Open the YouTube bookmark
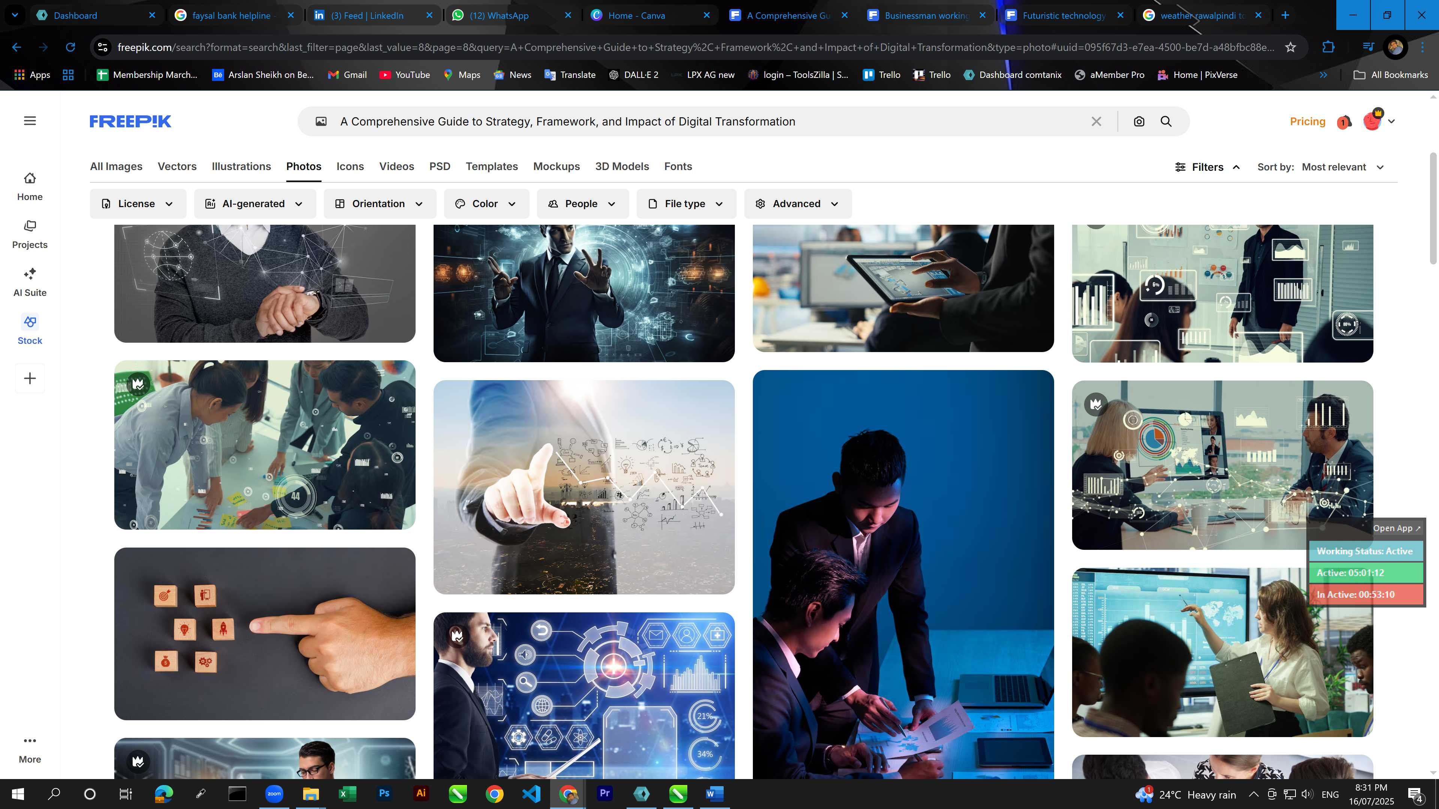This screenshot has width=1439, height=809. click(405, 75)
